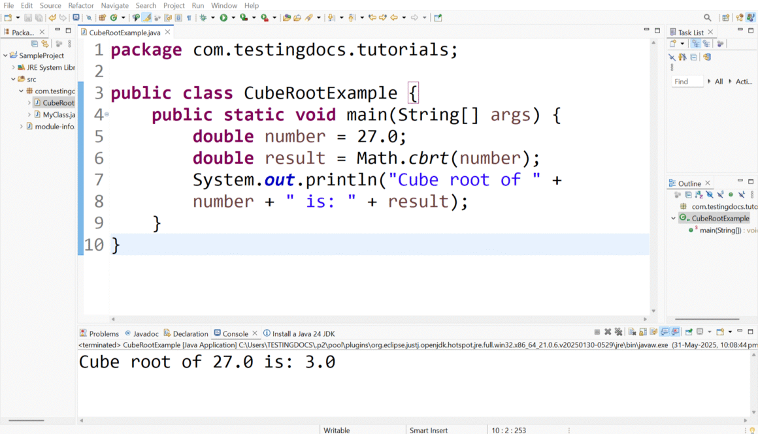758x434 pixels.
Task: Click the Debug bug icon in toolbar
Action: pyautogui.click(x=203, y=18)
